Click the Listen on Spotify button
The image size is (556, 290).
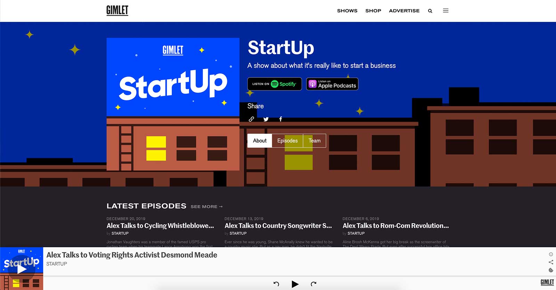click(x=275, y=84)
